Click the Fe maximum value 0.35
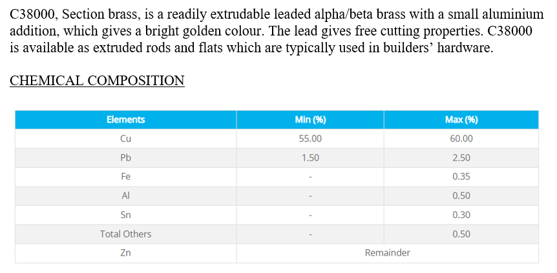557x273 pixels. tap(461, 177)
